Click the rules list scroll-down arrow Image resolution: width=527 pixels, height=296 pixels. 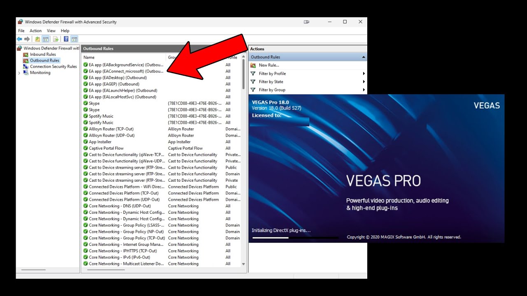click(243, 264)
